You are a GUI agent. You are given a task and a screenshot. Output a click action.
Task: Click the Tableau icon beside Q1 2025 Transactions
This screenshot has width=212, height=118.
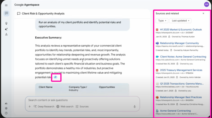[157, 84]
